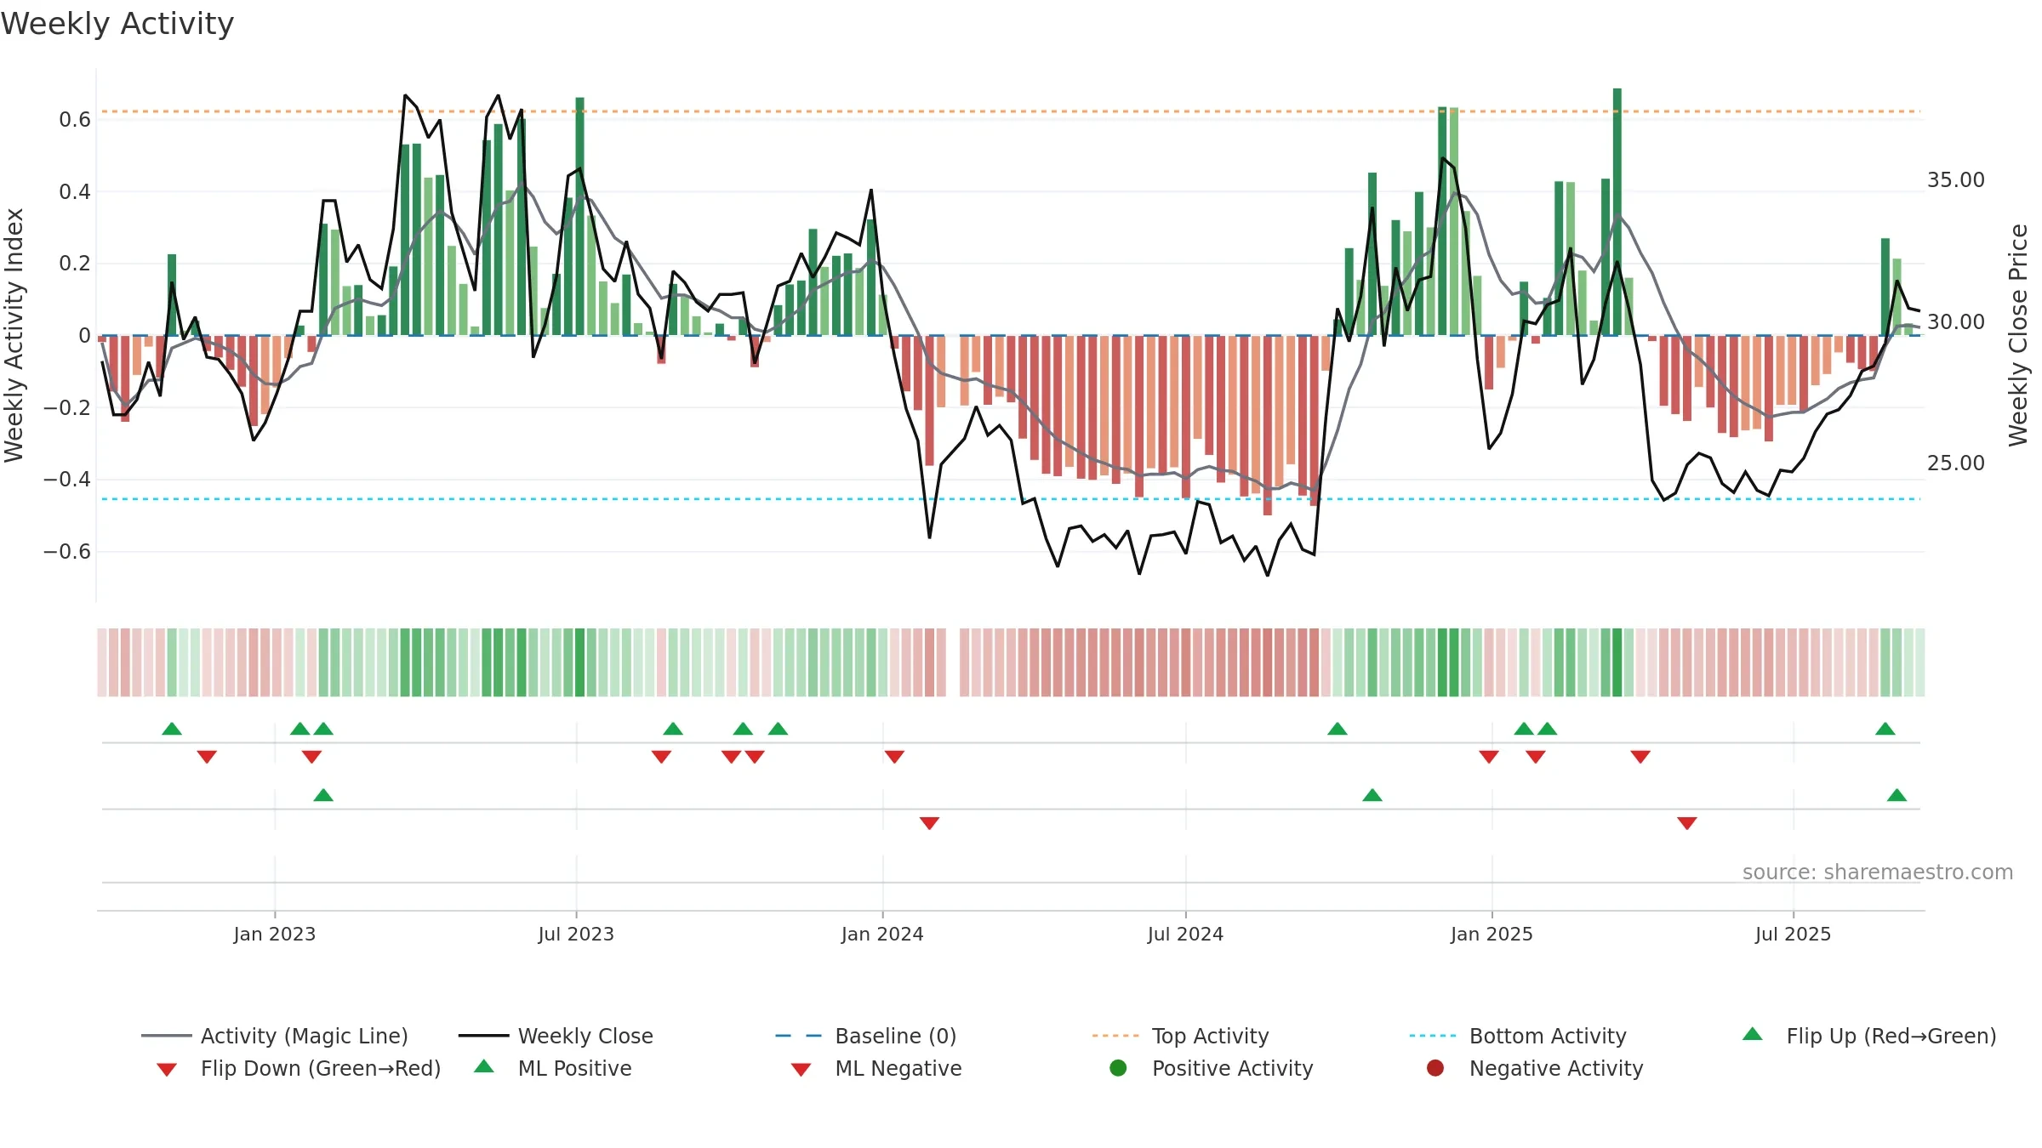
Task: Toggle the ML Negative legend entry
Action: tap(876, 1068)
